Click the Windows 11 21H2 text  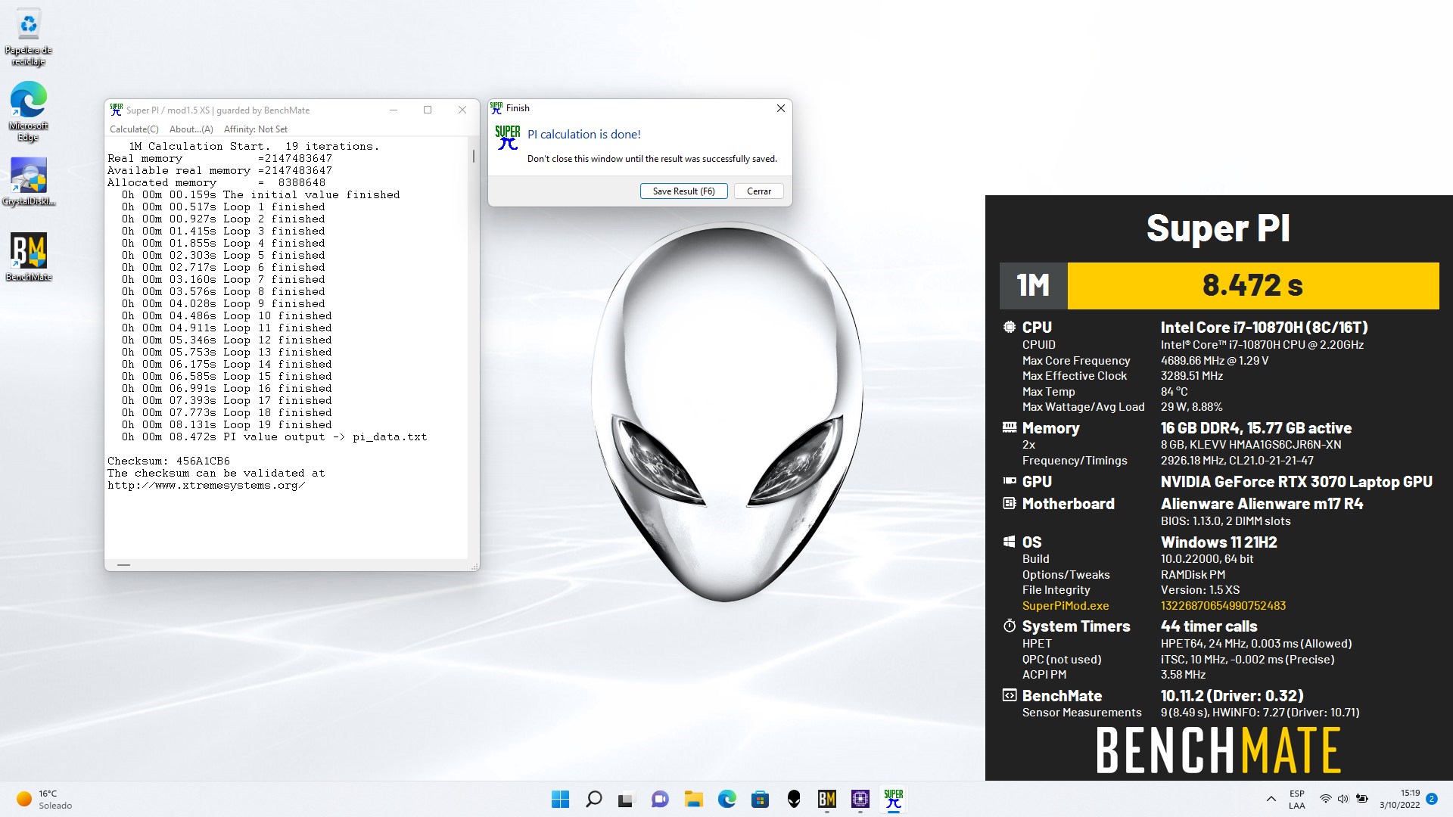point(1218,542)
